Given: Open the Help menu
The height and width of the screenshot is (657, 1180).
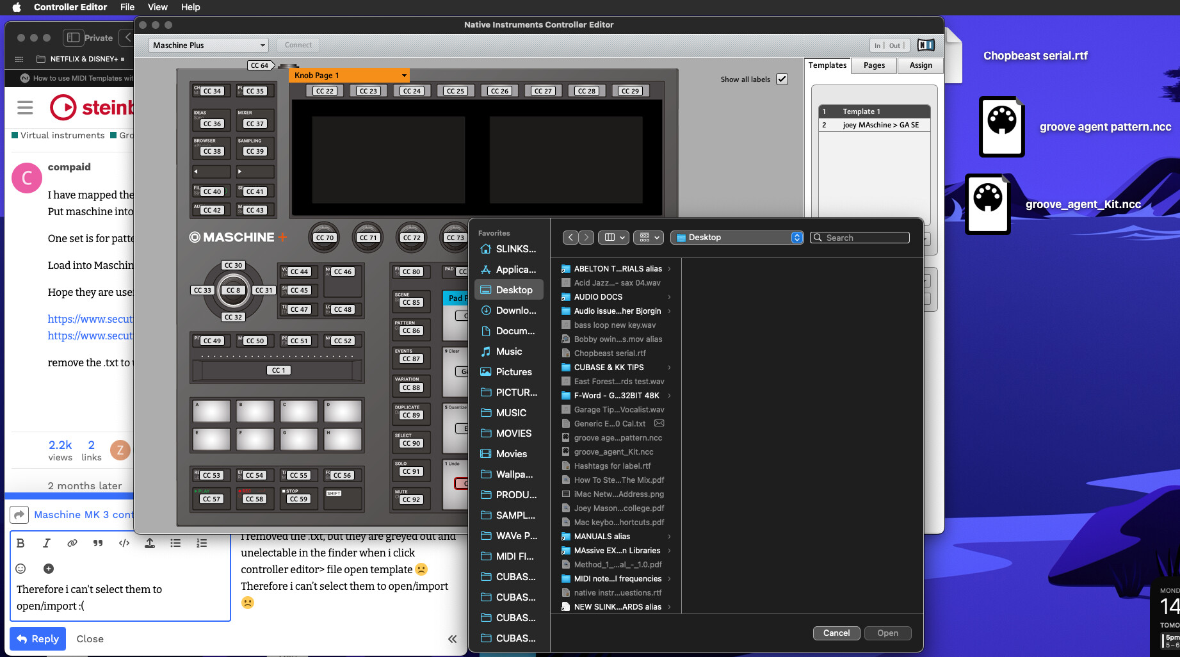Looking at the screenshot, I should point(191,7).
